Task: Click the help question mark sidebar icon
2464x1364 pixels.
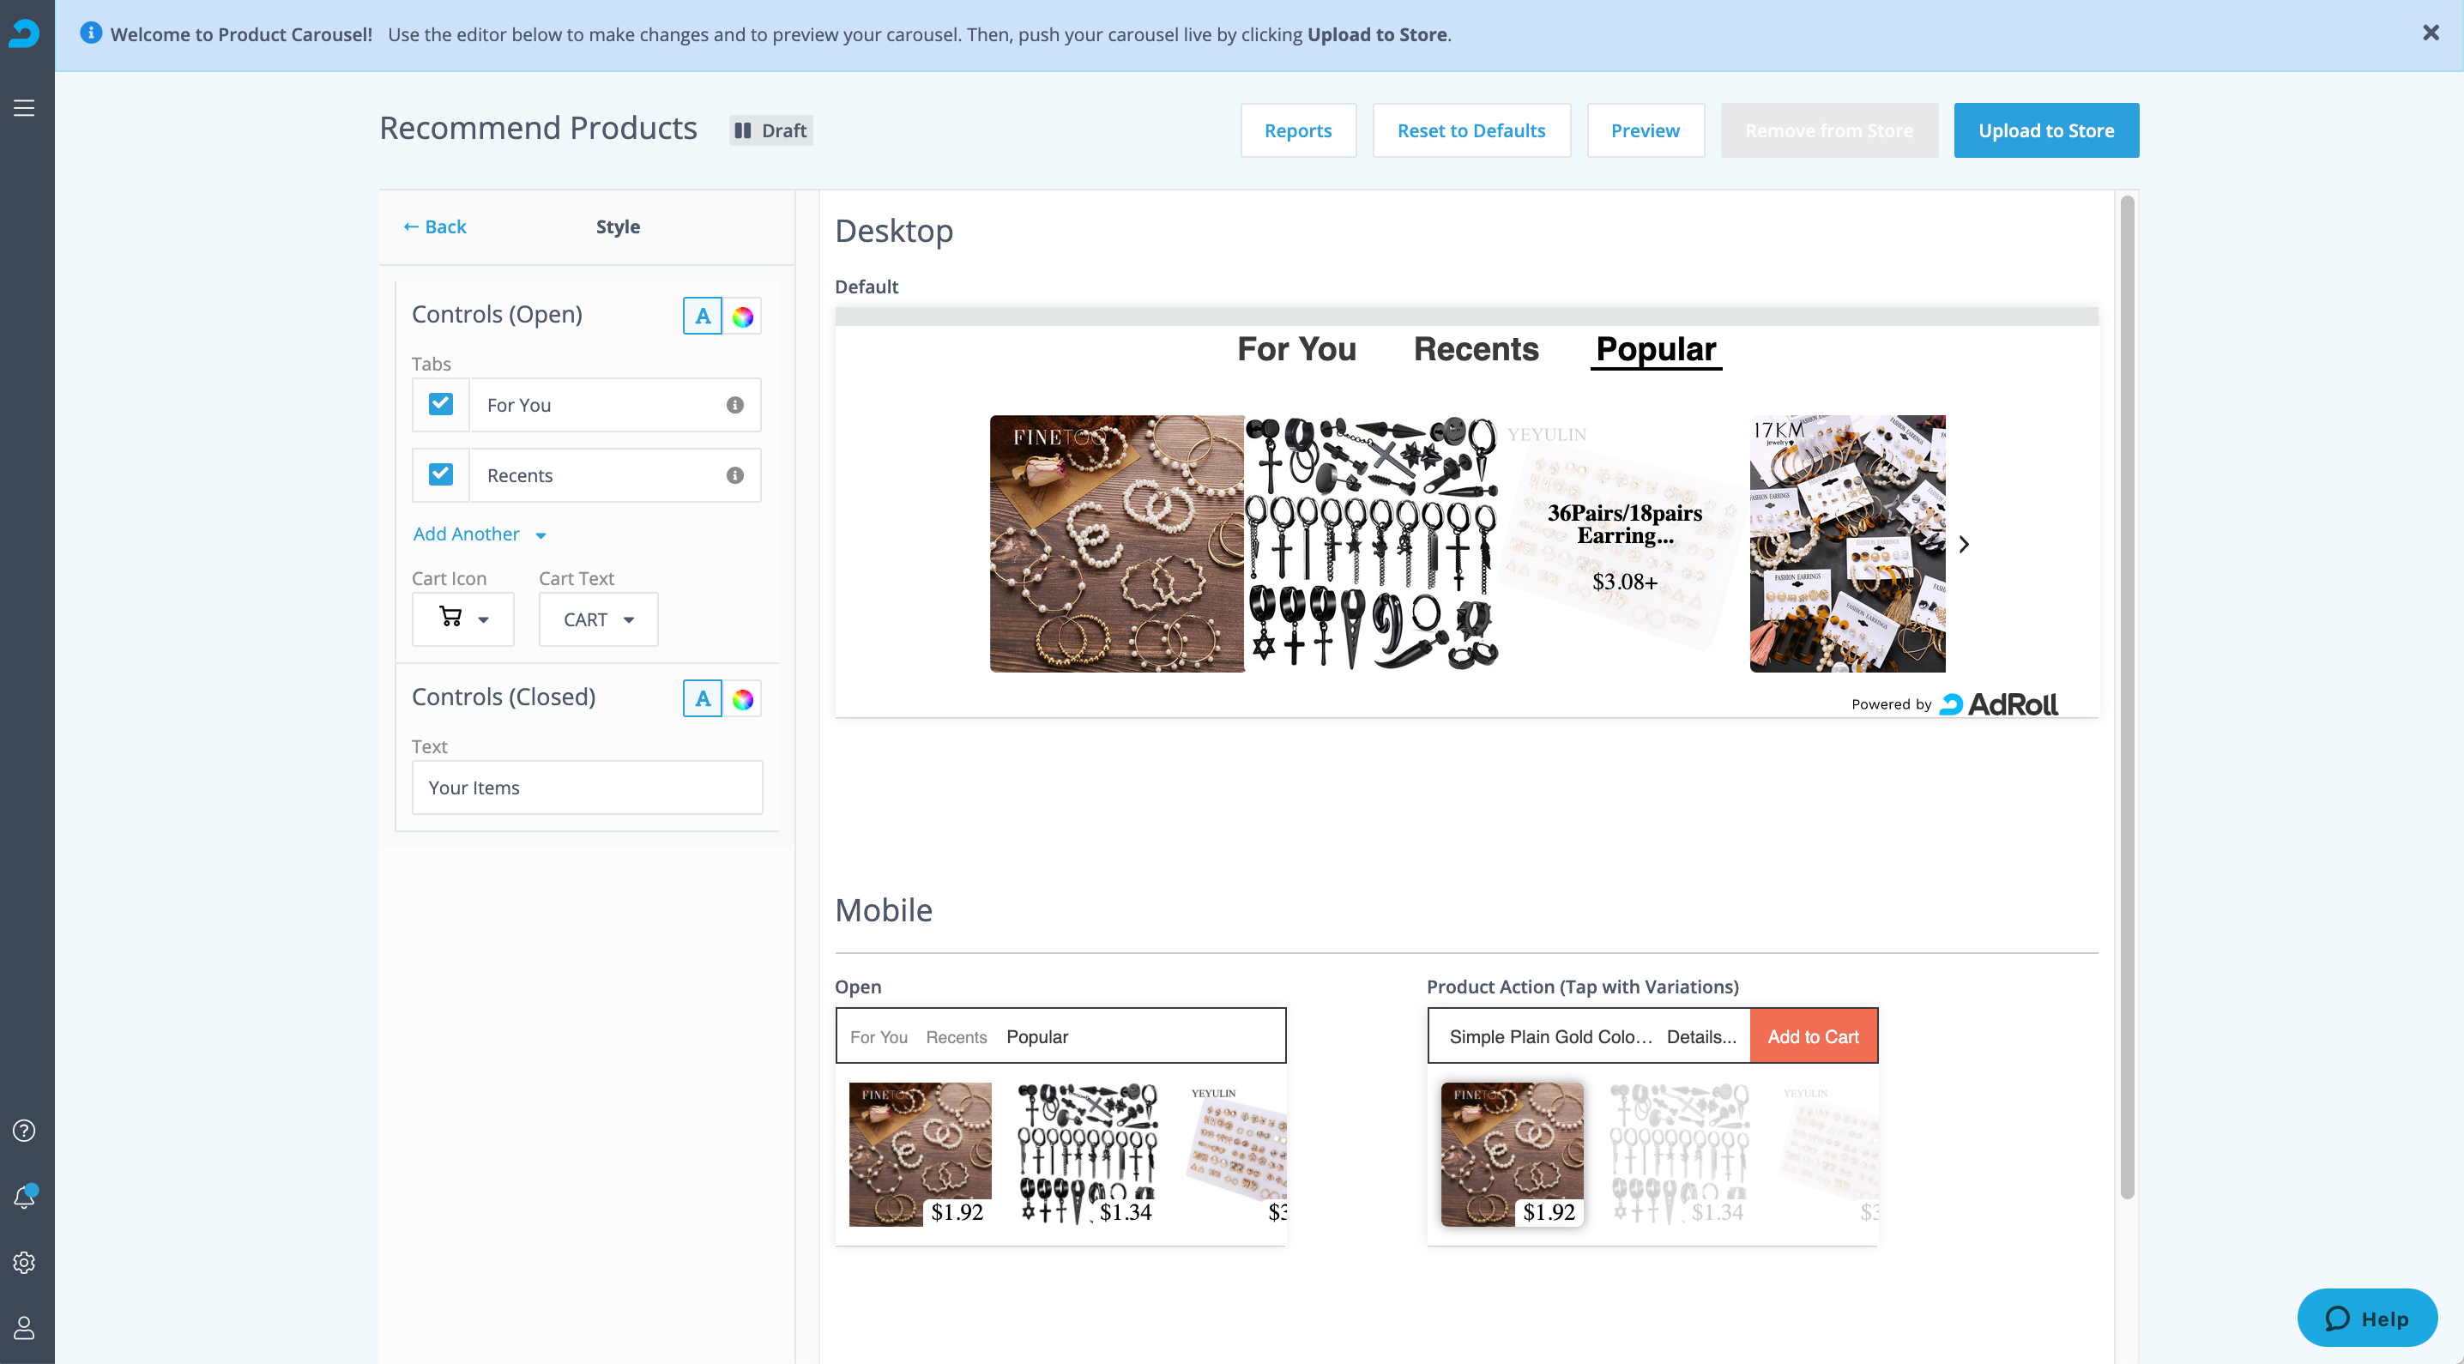Action: click(x=24, y=1130)
